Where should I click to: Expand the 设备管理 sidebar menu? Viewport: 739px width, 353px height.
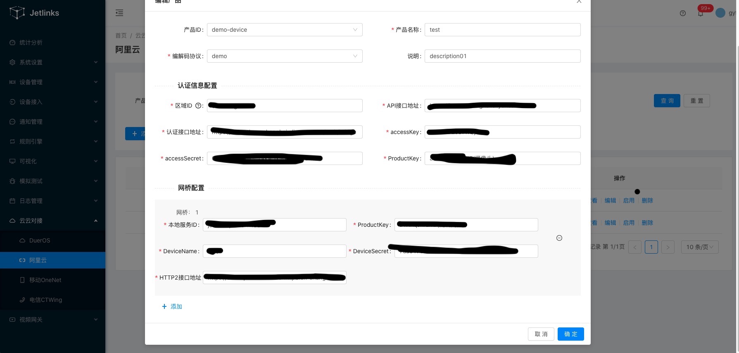[x=53, y=82]
